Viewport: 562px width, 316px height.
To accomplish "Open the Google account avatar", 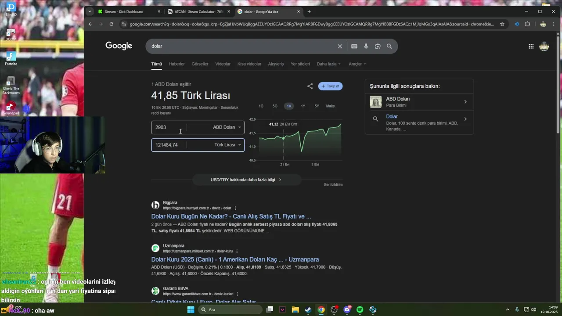I will point(544,46).
